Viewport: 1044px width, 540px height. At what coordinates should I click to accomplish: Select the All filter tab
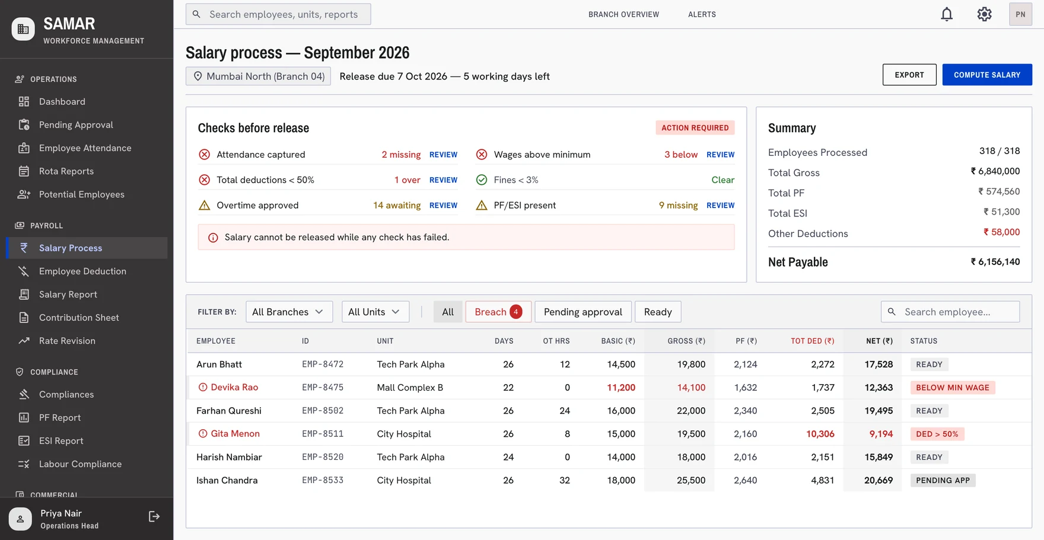[448, 312]
